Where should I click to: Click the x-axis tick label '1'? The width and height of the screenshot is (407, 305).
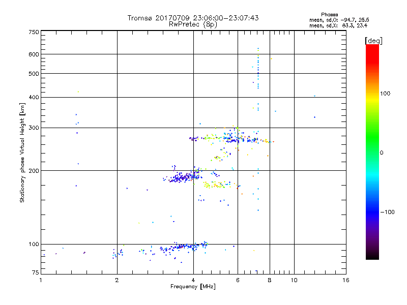tap(41, 280)
